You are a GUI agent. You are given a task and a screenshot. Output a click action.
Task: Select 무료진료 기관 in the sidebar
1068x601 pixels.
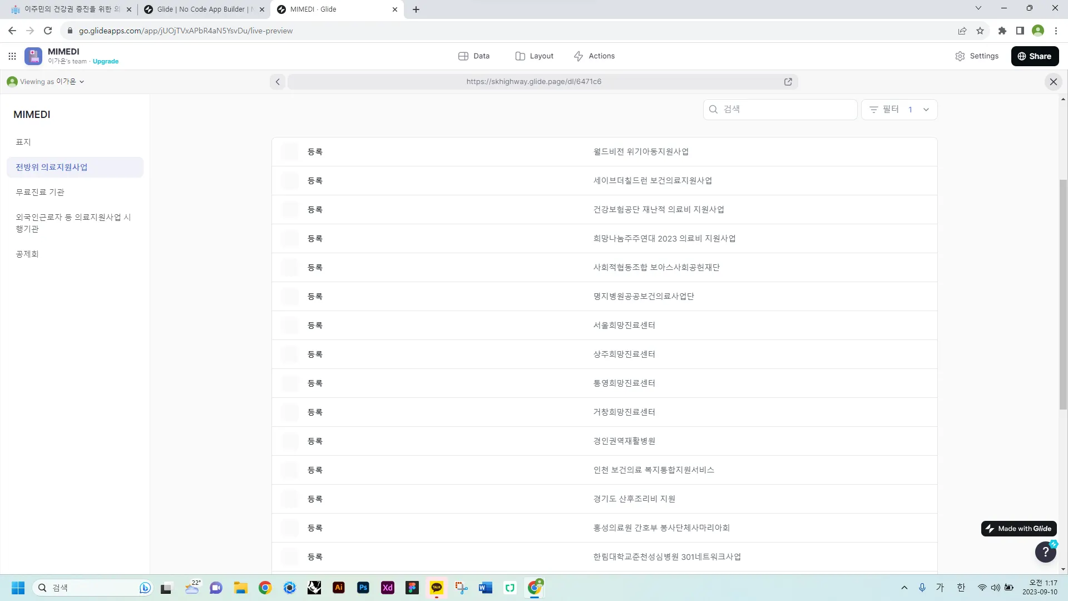pyautogui.click(x=40, y=192)
